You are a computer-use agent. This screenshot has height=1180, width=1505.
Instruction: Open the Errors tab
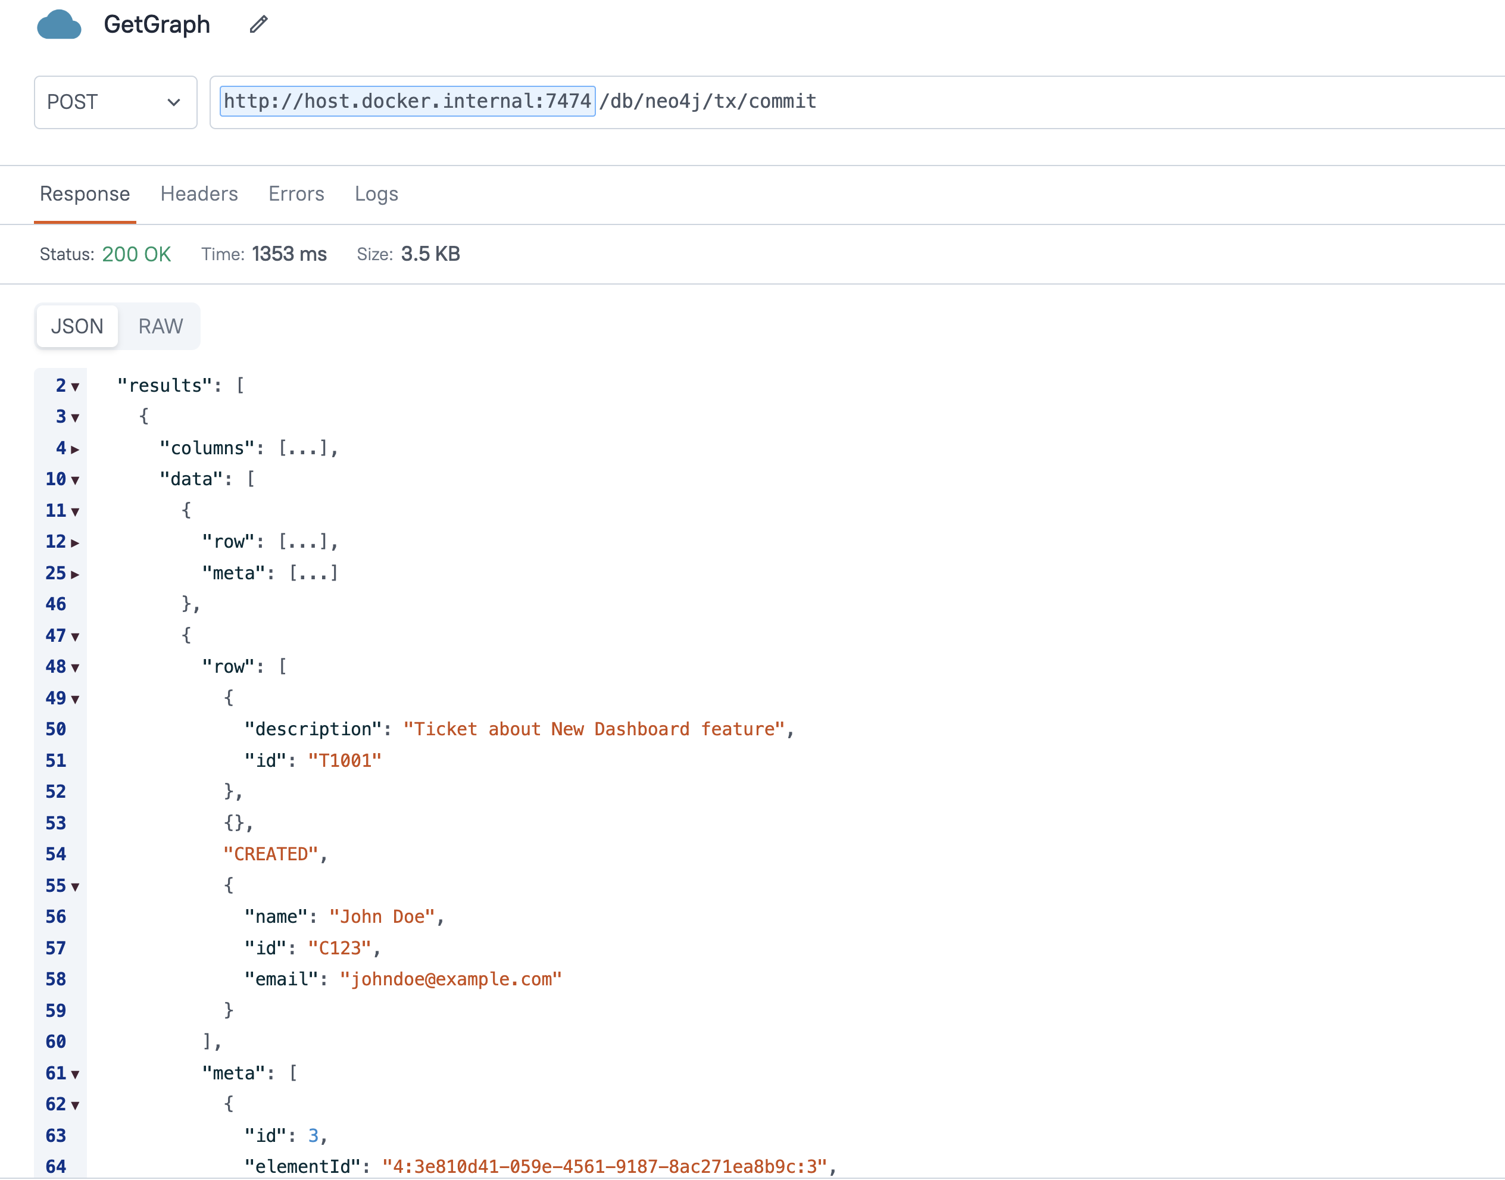pyautogui.click(x=296, y=194)
